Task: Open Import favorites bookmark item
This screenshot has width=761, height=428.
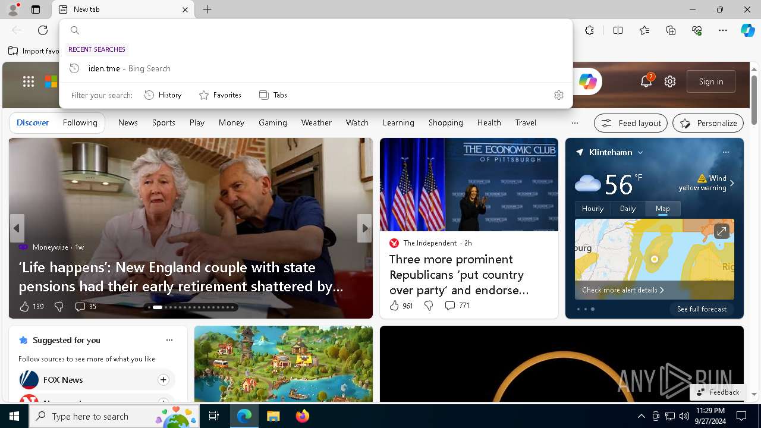Action: [x=34, y=51]
